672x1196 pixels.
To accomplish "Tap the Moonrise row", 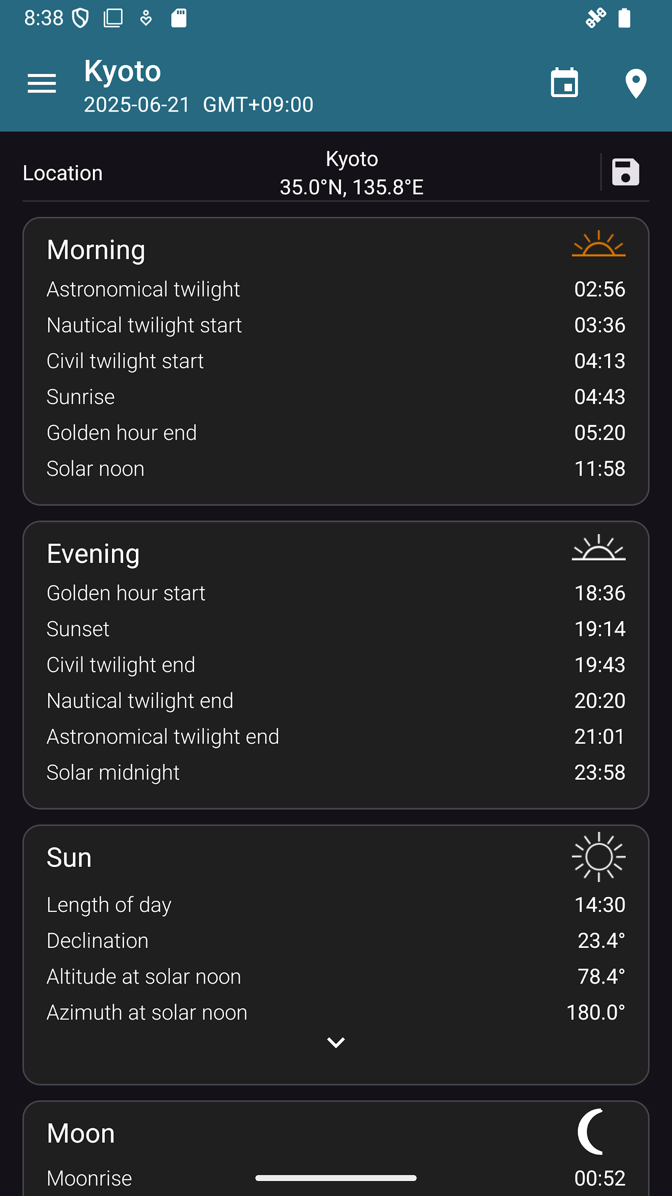I will (336, 1178).
